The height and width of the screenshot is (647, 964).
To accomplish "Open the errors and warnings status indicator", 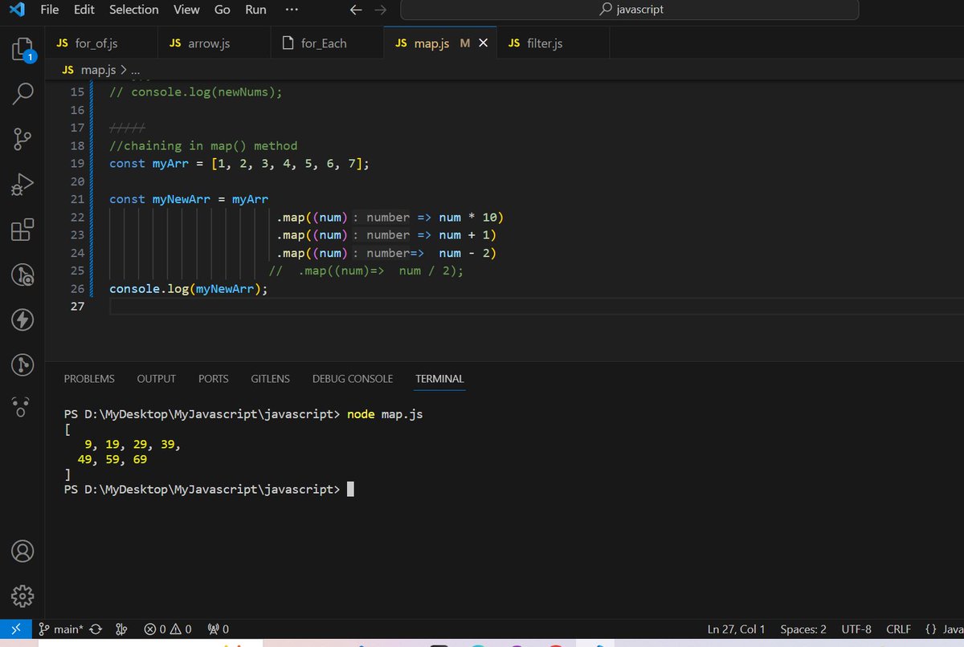I will pyautogui.click(x=168, y=629).
